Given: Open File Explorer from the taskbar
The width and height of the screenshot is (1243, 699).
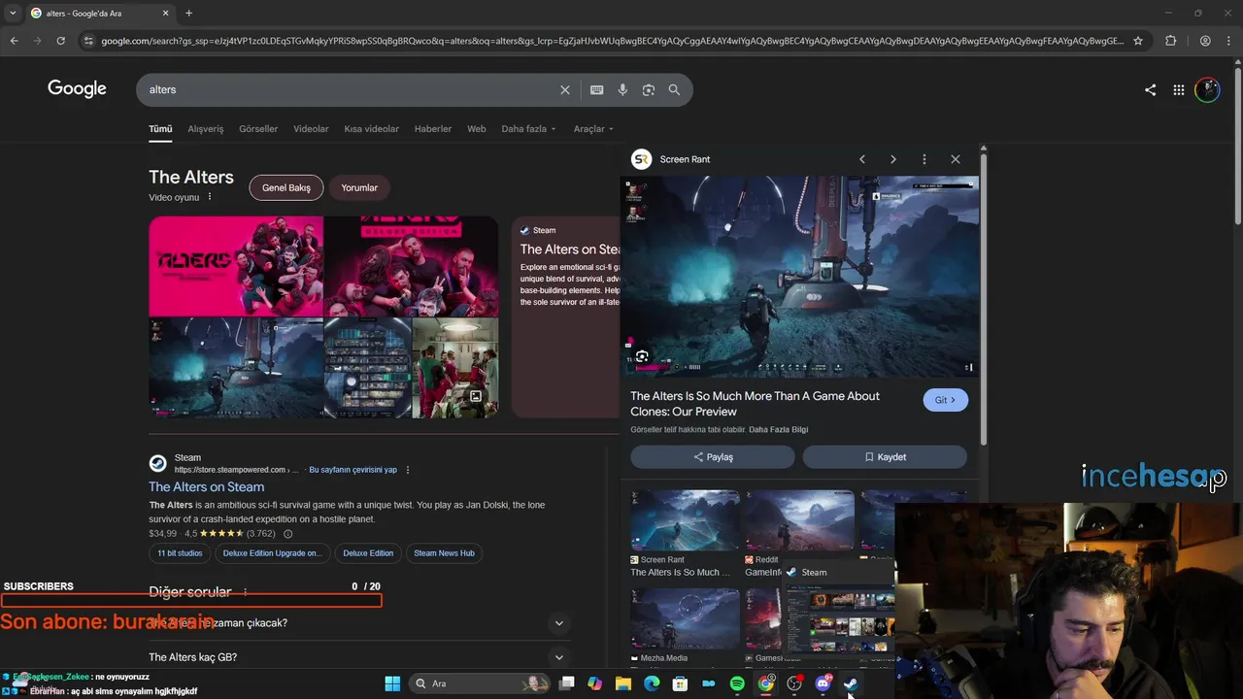Looking at the screenshot, I should pyautogui.click(x=623, y=683).
